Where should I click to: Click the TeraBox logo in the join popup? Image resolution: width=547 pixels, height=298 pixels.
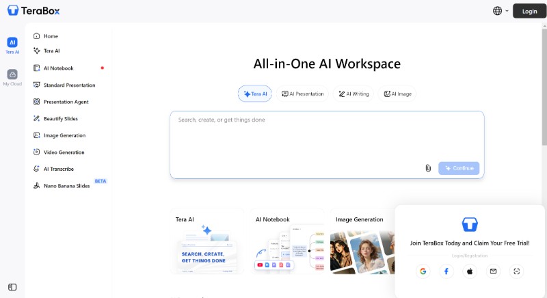470,224
